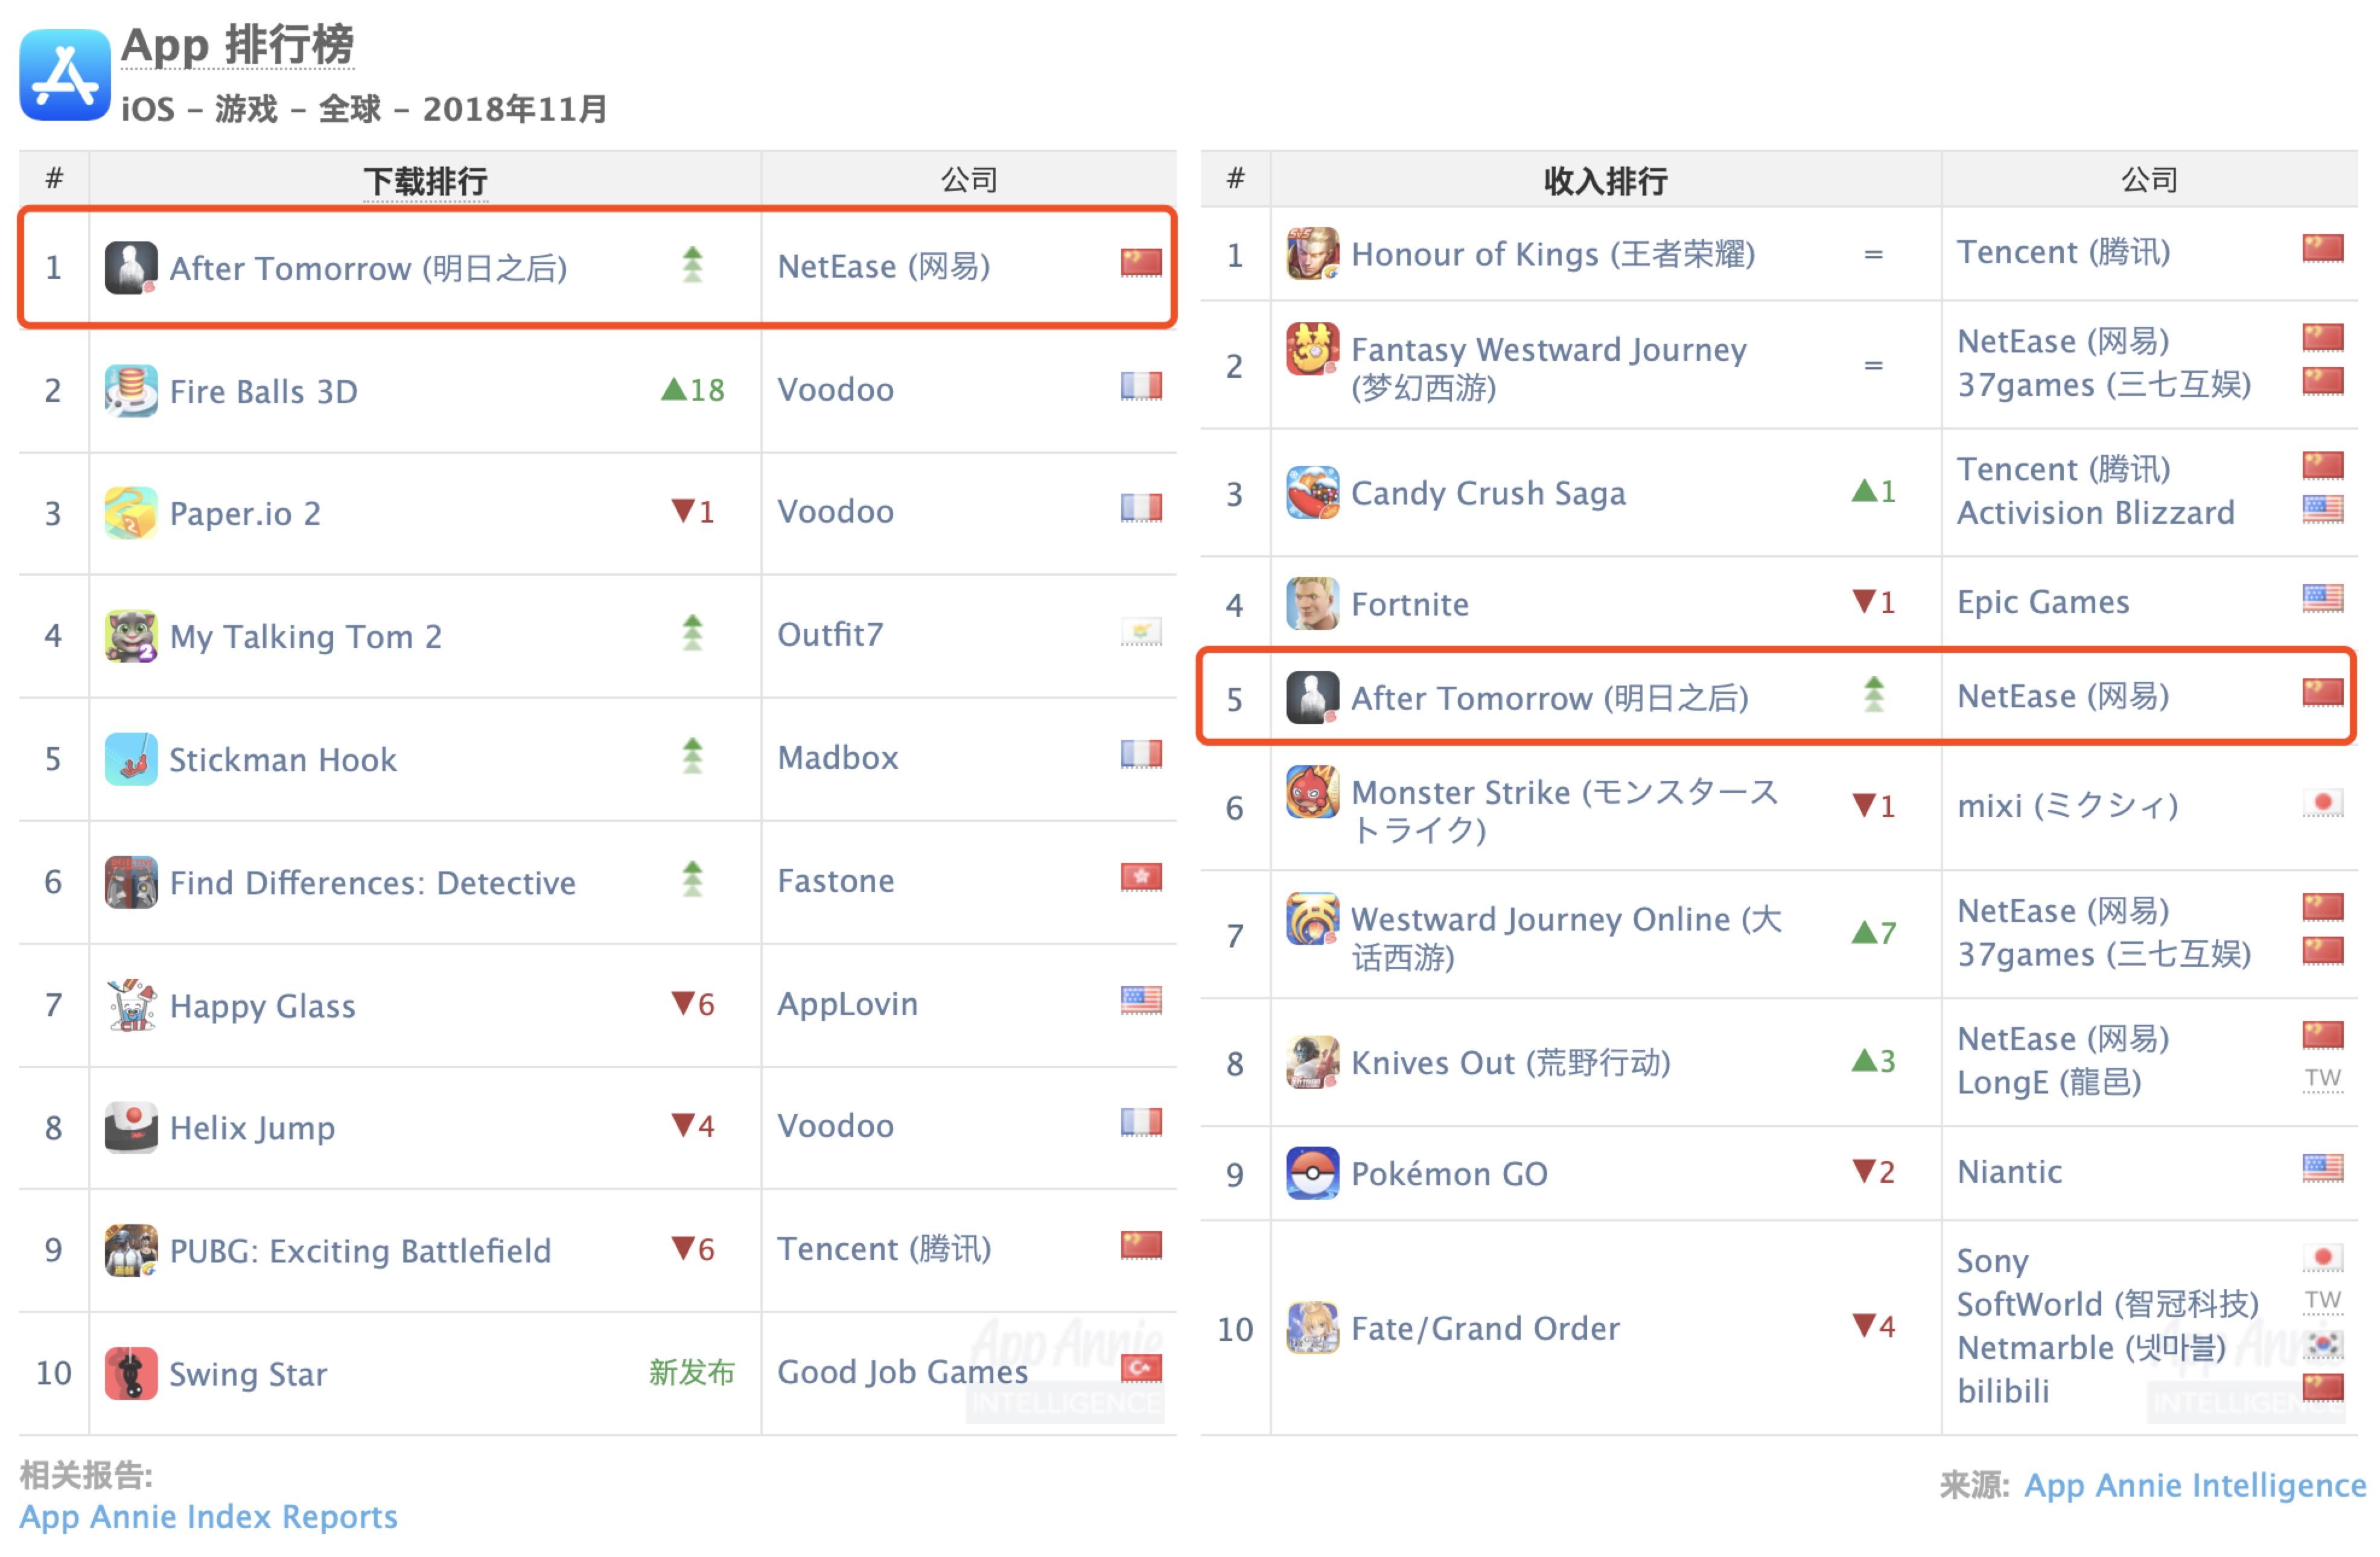
Task: Open the Good Job Games company link
Action: tap(902, 1373)
